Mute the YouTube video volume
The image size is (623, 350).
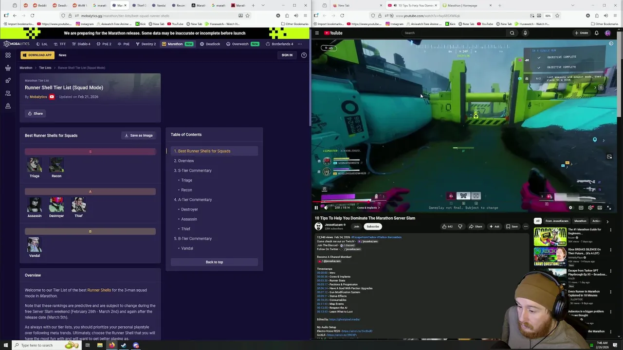click(326, 208)
